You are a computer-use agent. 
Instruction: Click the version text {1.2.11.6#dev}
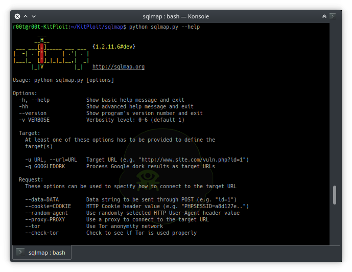click(x=114, y=47)
